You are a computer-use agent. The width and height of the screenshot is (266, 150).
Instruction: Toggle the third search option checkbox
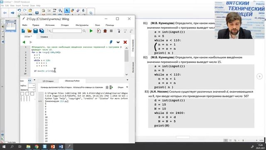click(32, 94)
